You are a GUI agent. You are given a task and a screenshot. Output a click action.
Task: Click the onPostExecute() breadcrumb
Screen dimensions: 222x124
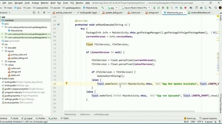(x=101, y=114)
